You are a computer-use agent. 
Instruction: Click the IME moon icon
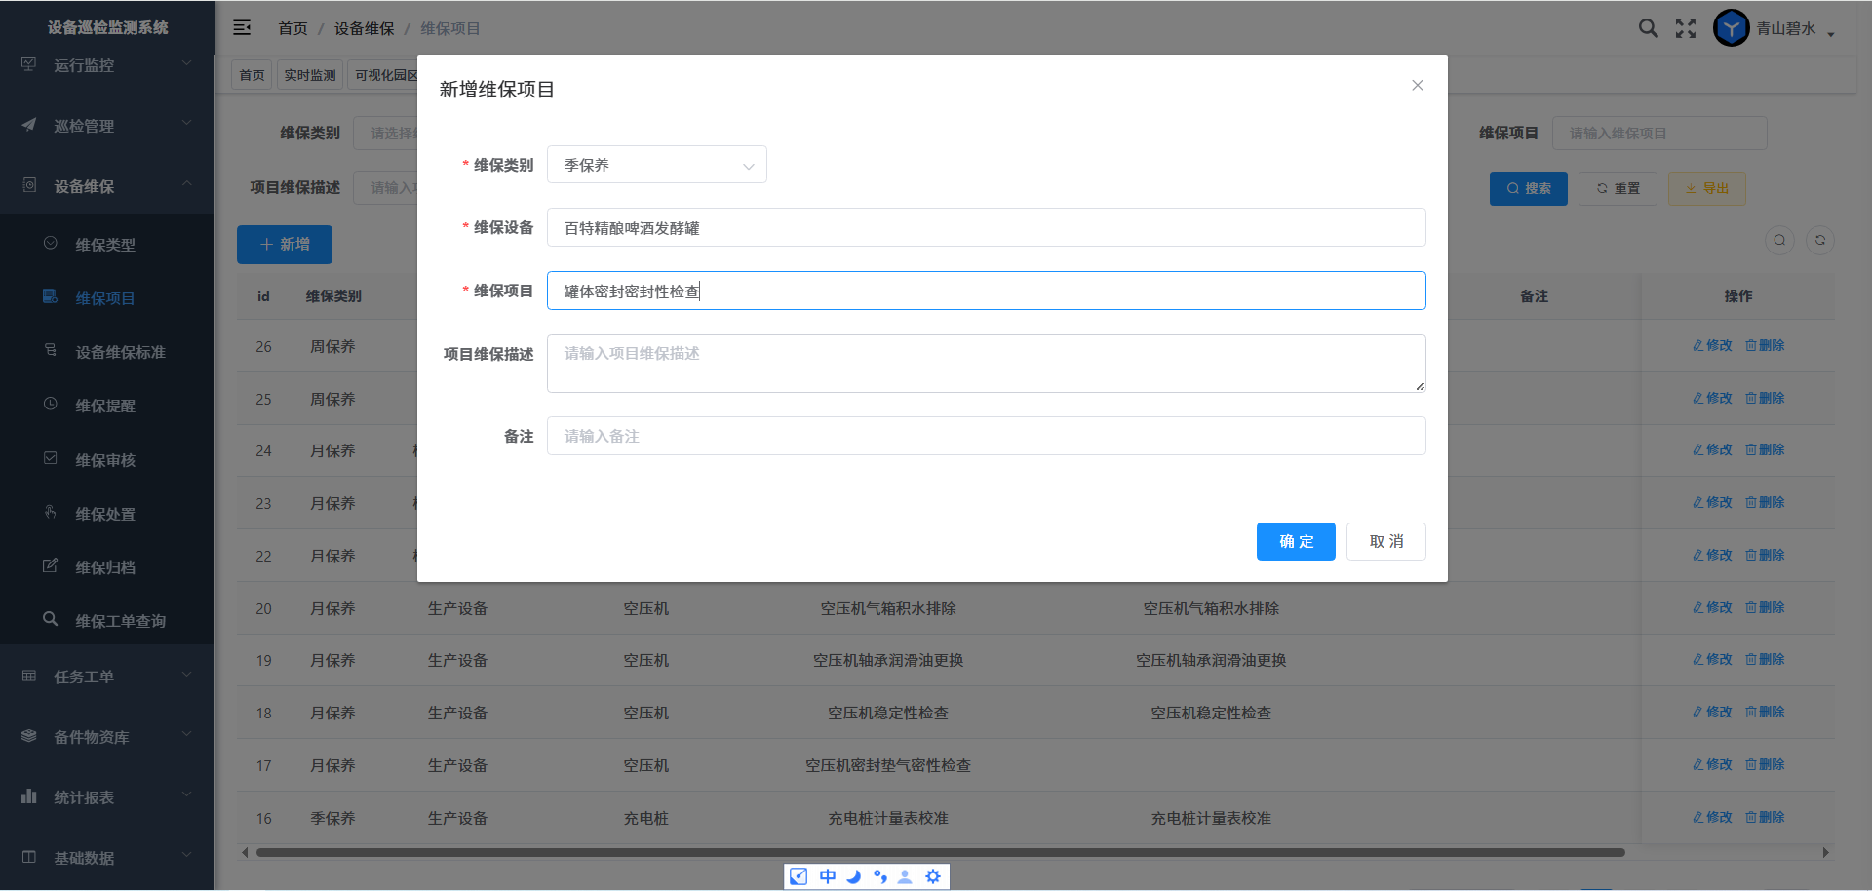(x=854, y=876)
